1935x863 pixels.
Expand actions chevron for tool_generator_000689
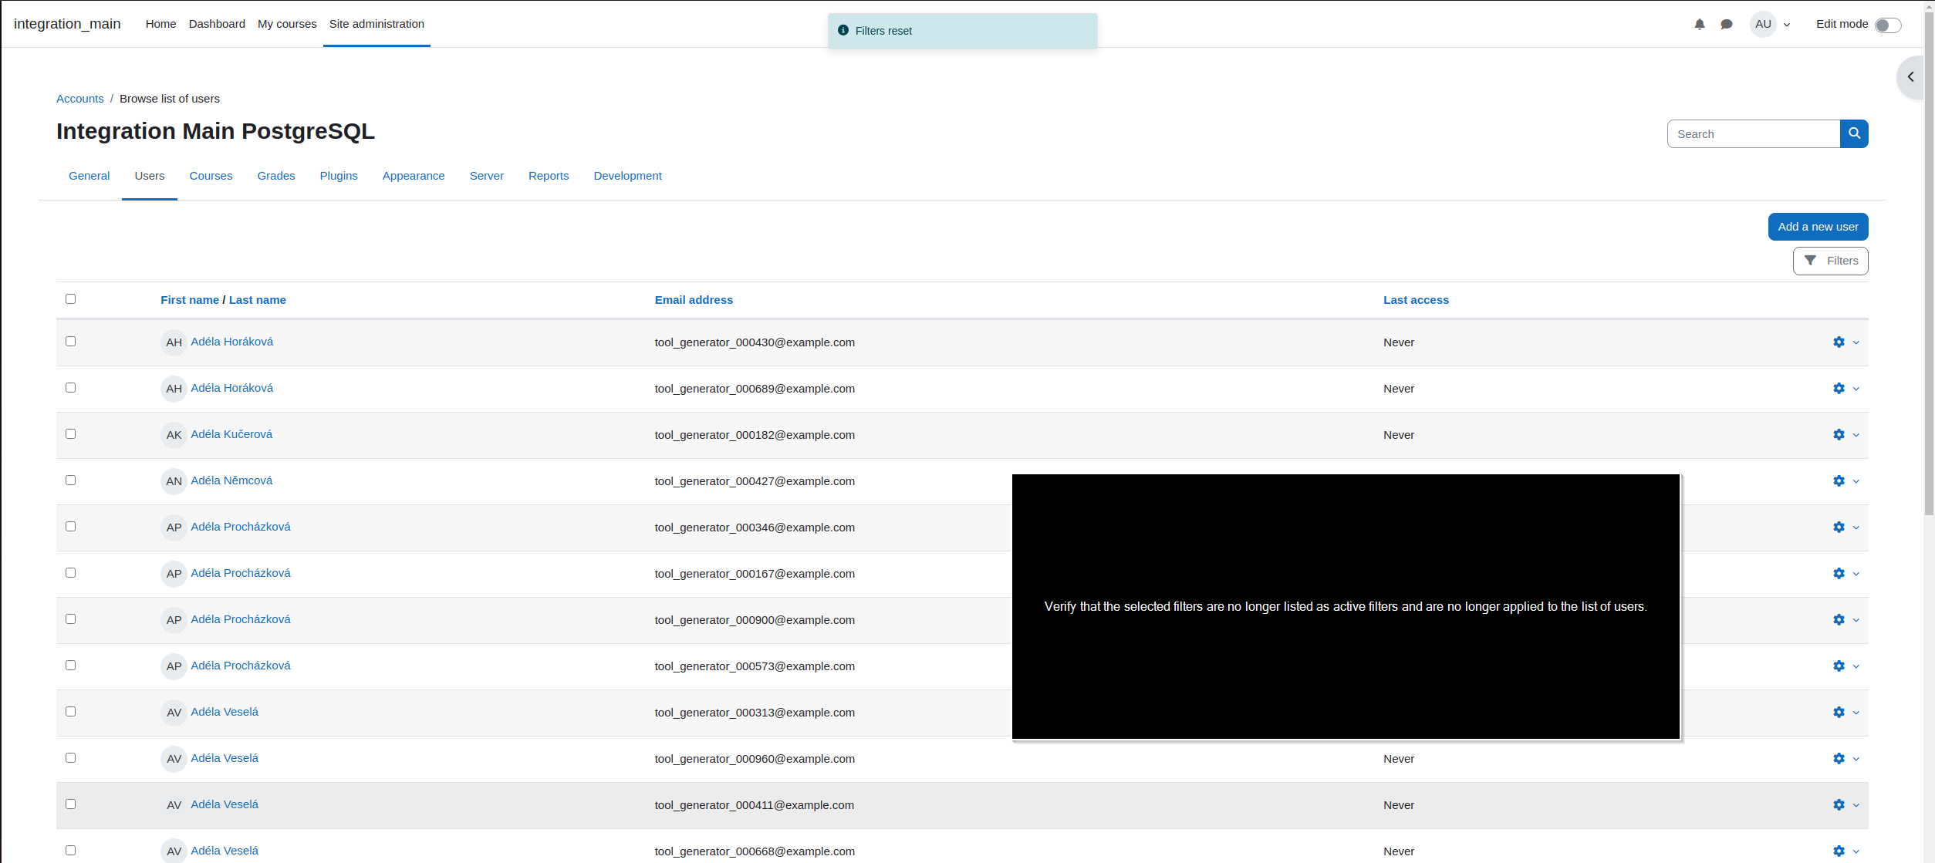point(1856,389)
